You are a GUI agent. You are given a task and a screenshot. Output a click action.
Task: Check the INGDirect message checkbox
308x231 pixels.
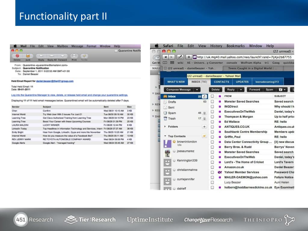[x=212, y=107]
